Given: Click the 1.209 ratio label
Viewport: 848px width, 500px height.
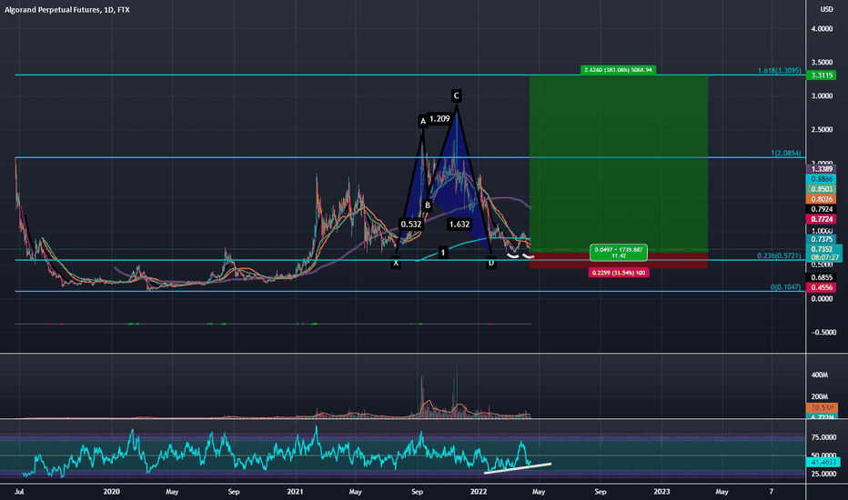Looking at the screenshot, I should (439, 118).
